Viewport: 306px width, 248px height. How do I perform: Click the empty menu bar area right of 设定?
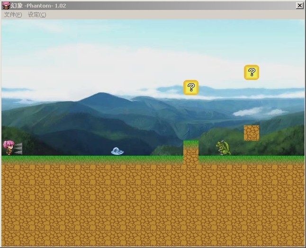coord(176,15)
